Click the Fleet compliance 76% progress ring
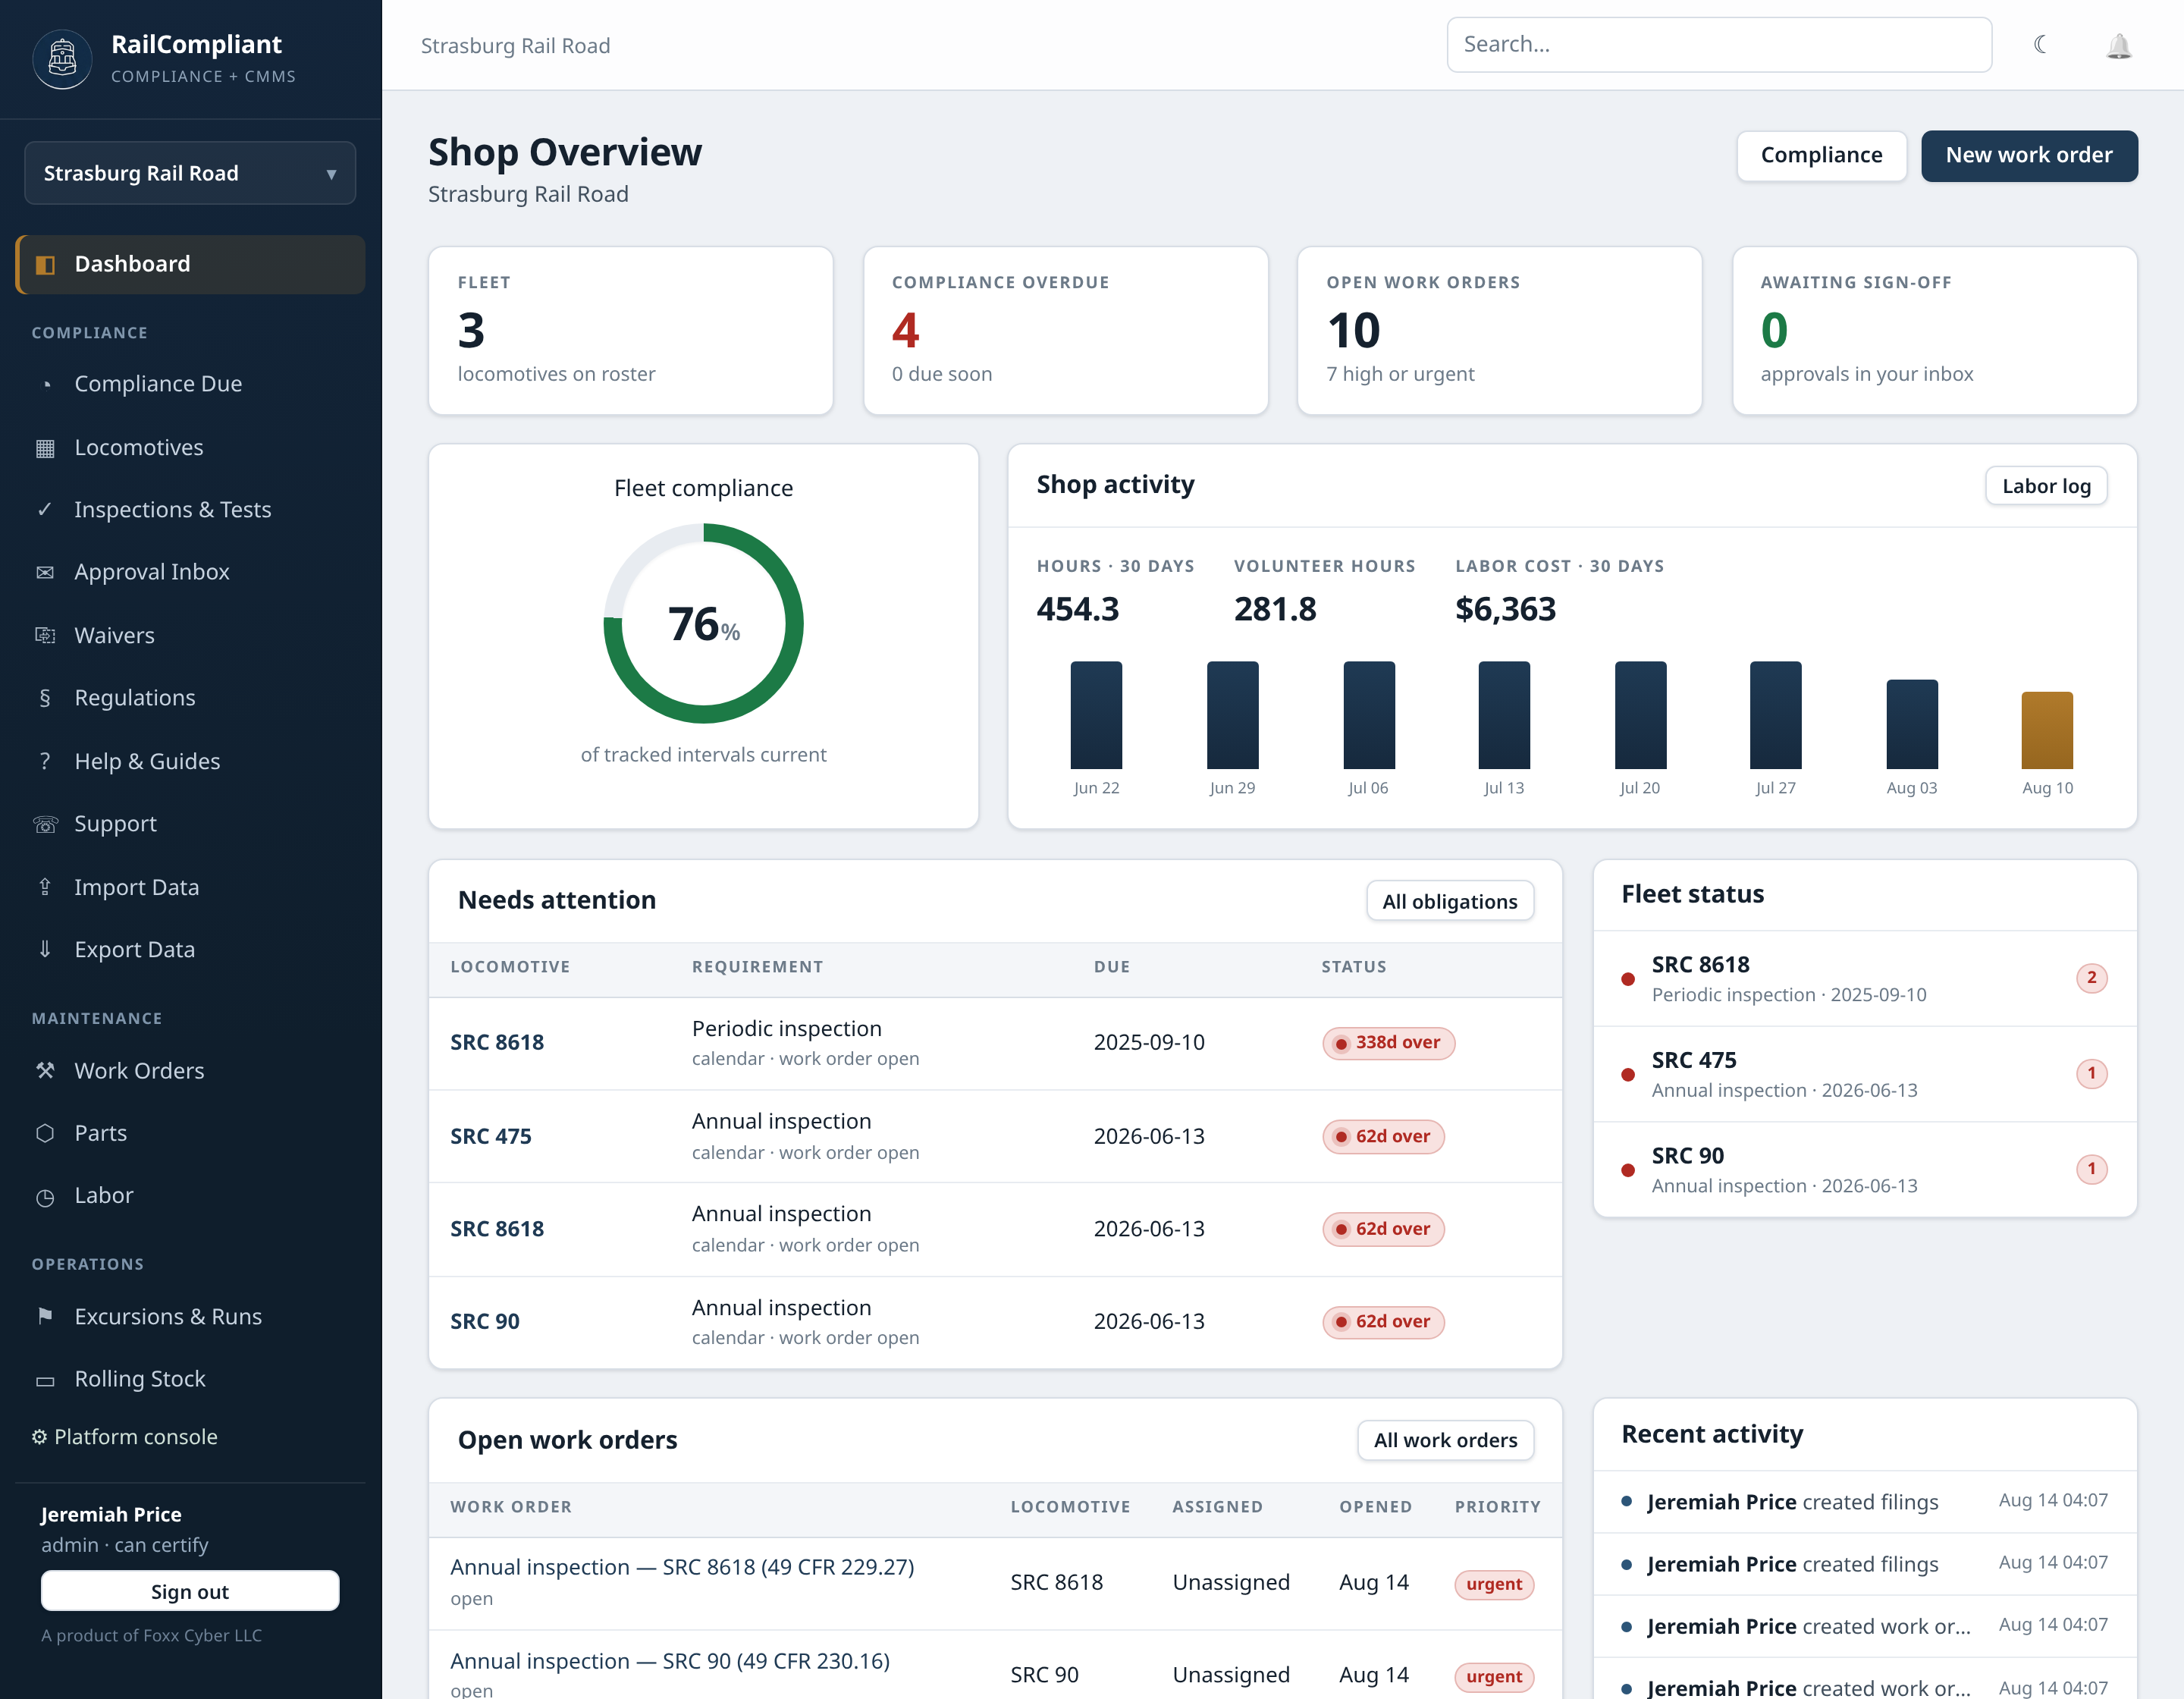 point(703,623)
